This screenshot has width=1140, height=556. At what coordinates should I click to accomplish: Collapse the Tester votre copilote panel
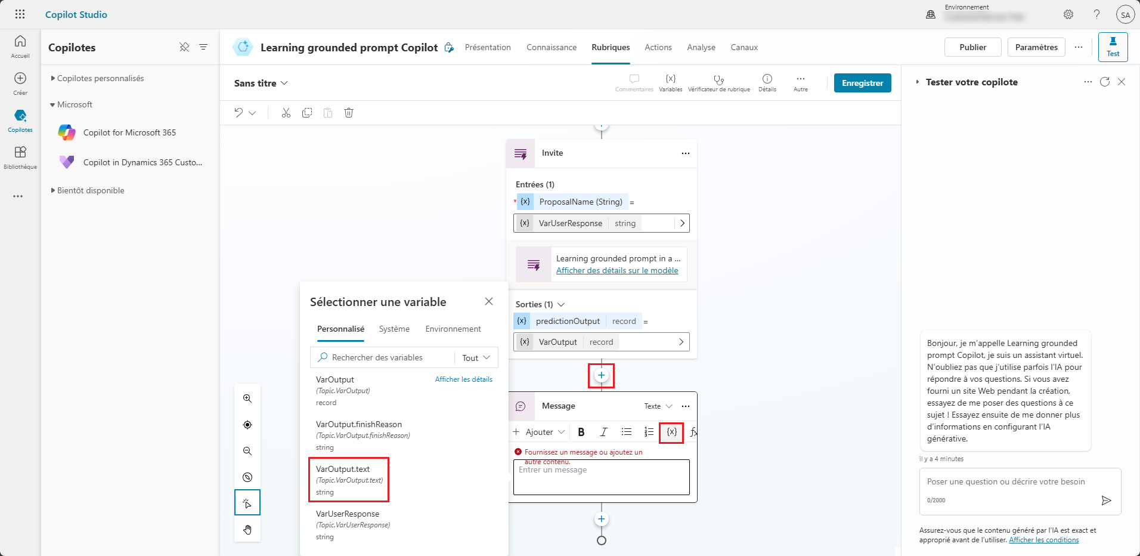[x=918, y=82]
